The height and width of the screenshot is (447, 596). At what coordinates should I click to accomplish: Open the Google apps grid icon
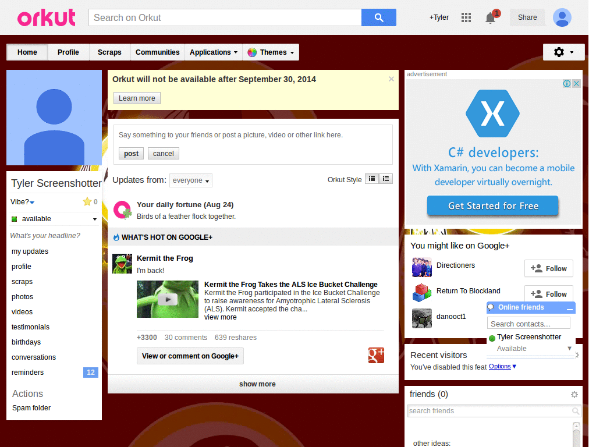click(466, 17)
